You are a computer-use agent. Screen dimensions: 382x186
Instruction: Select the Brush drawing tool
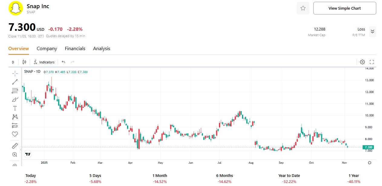pos(15,99)
